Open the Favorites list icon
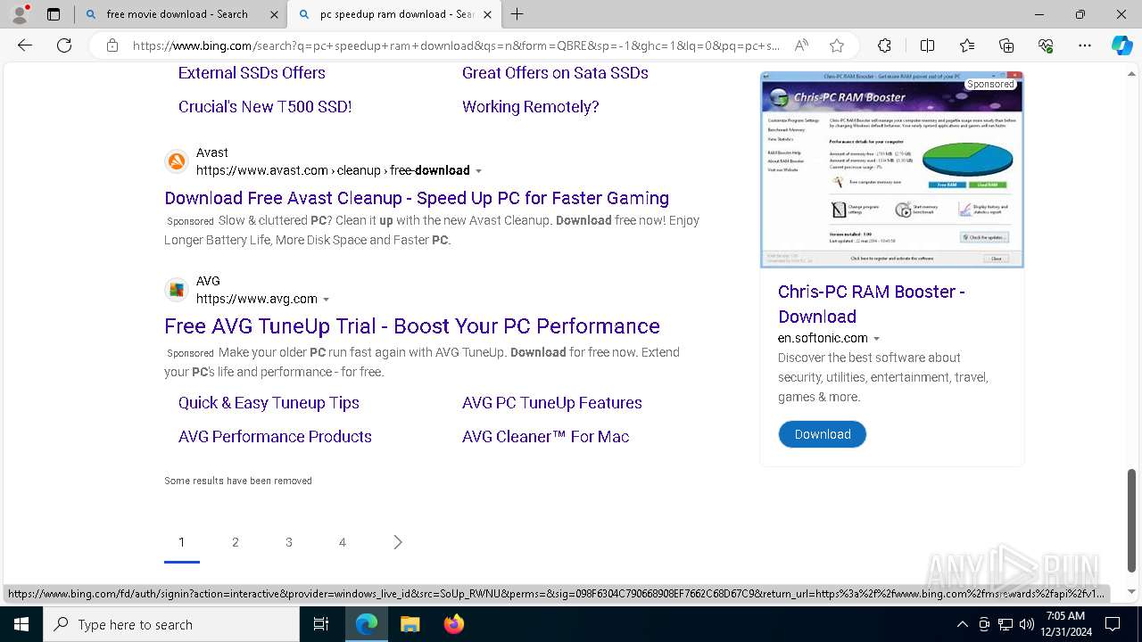This screenshot has width=1142, height=642. tap(967, 45)
